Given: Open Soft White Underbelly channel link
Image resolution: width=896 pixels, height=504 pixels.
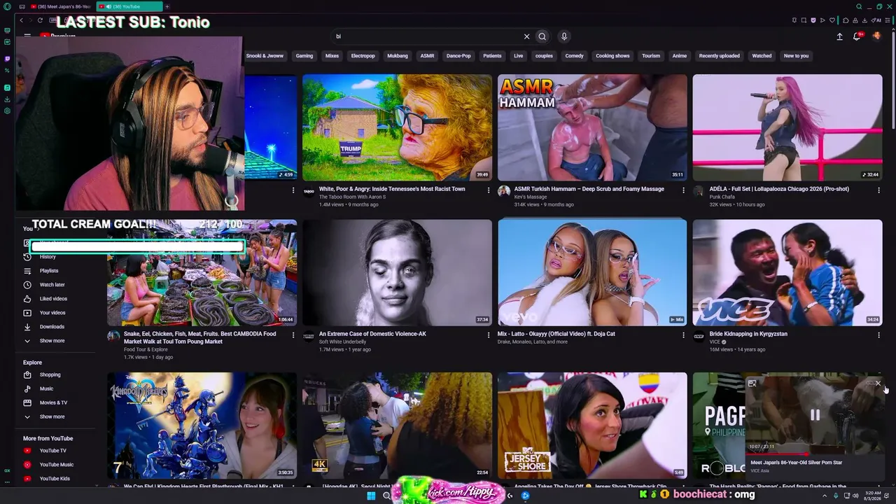Looking at the screenshot, I should (342, 342).
